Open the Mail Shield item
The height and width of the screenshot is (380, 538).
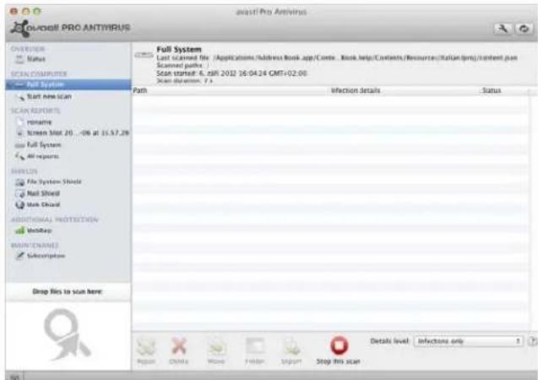pos(43,193)
